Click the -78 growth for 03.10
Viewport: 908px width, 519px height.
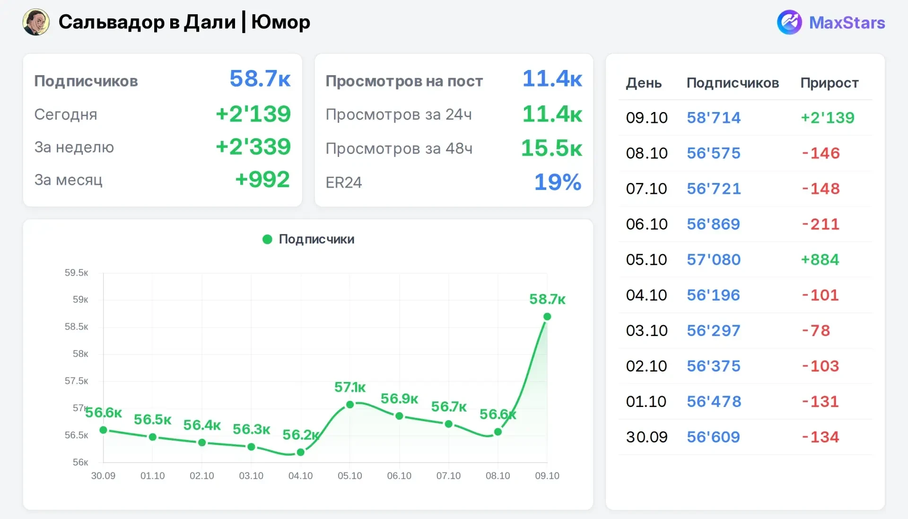tap(816, 330)
